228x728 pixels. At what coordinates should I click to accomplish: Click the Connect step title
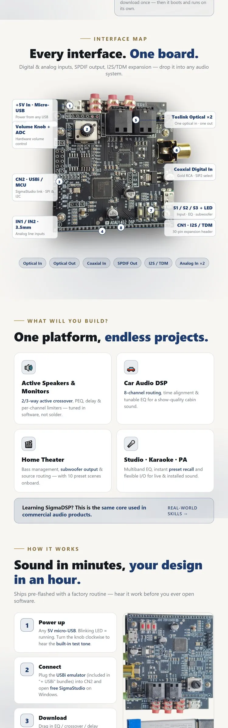tap(50, 667)
